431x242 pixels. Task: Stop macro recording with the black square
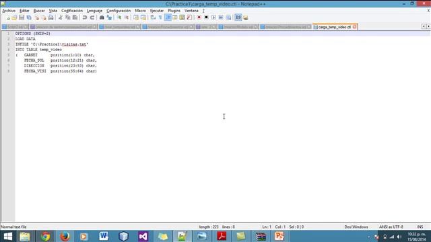206,17
